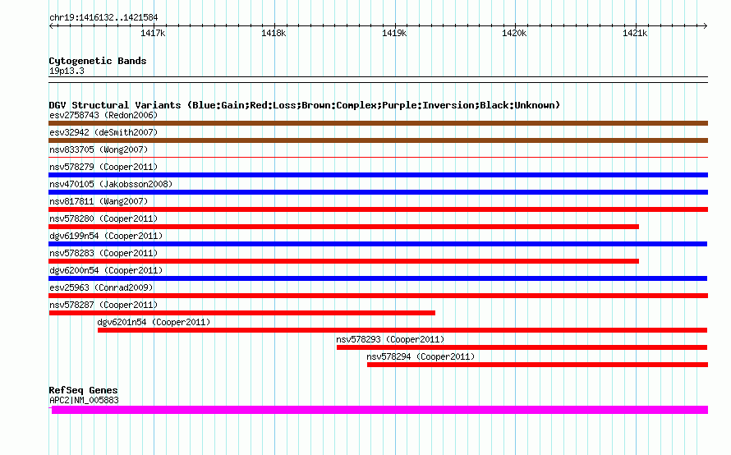This screenshot has height=455, width=731.
Task: Click the red loss bar for esv25963
Action: coord(378,296)
